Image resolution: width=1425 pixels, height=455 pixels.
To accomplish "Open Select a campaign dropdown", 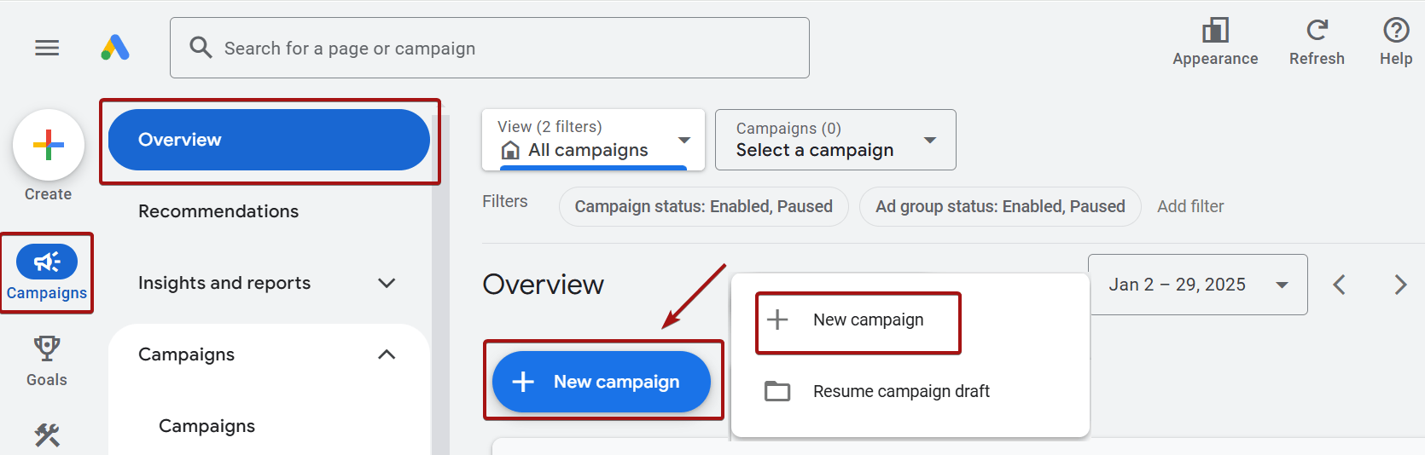I will 835,140.
